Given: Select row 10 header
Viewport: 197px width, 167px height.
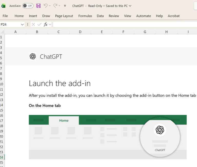Looking at the screenshot, I should [2, 84].
